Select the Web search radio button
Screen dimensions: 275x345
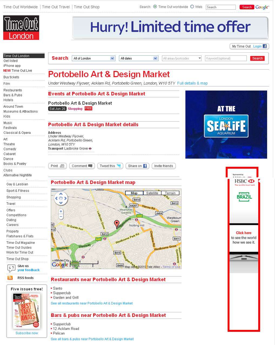click(192, 7)
